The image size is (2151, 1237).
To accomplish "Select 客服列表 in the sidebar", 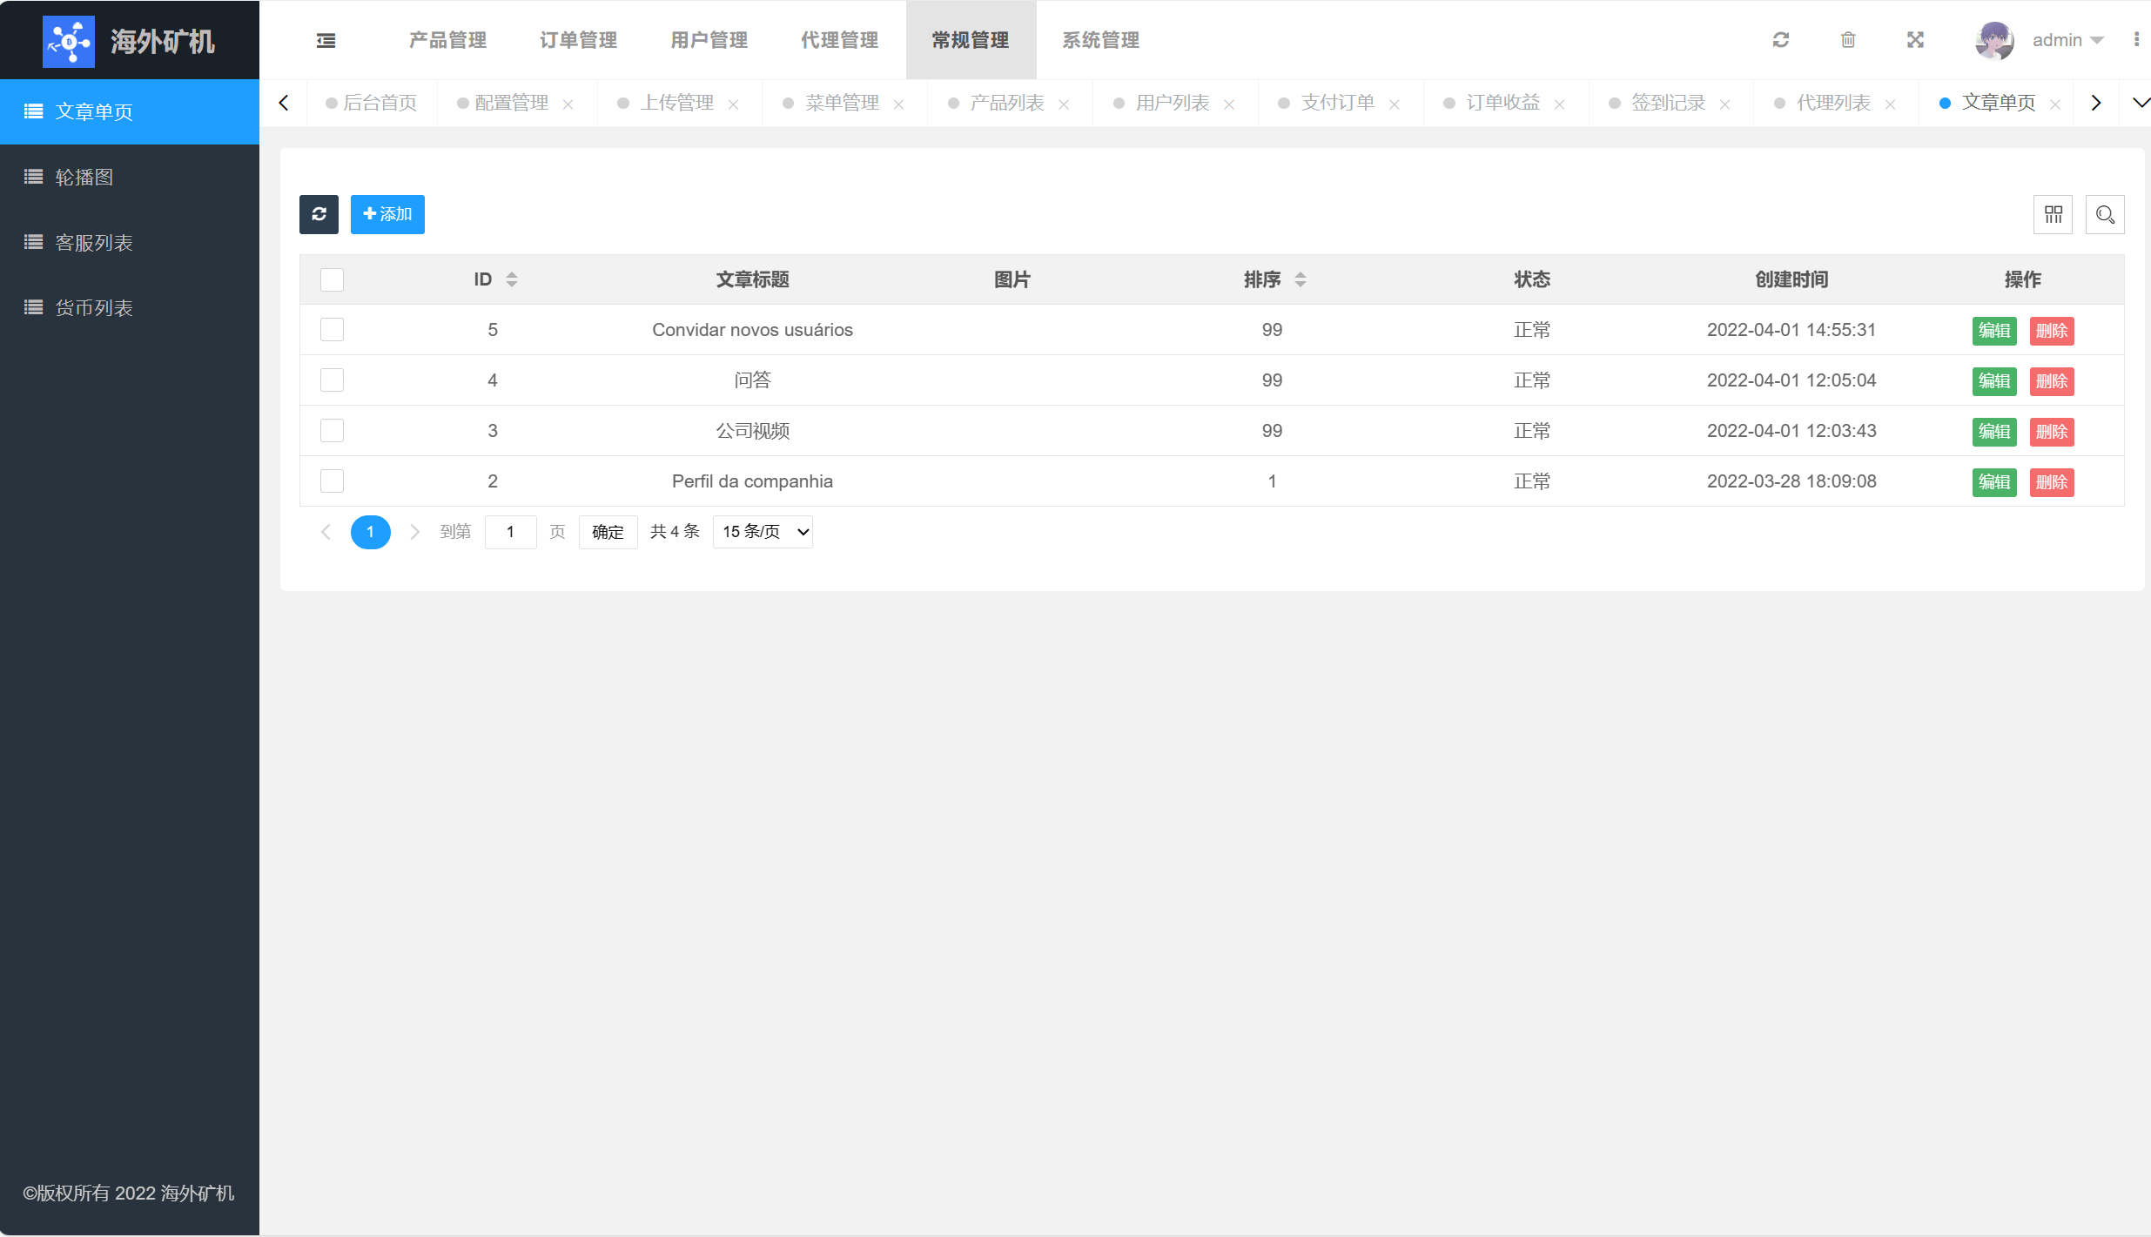I will tap(130, 242).
